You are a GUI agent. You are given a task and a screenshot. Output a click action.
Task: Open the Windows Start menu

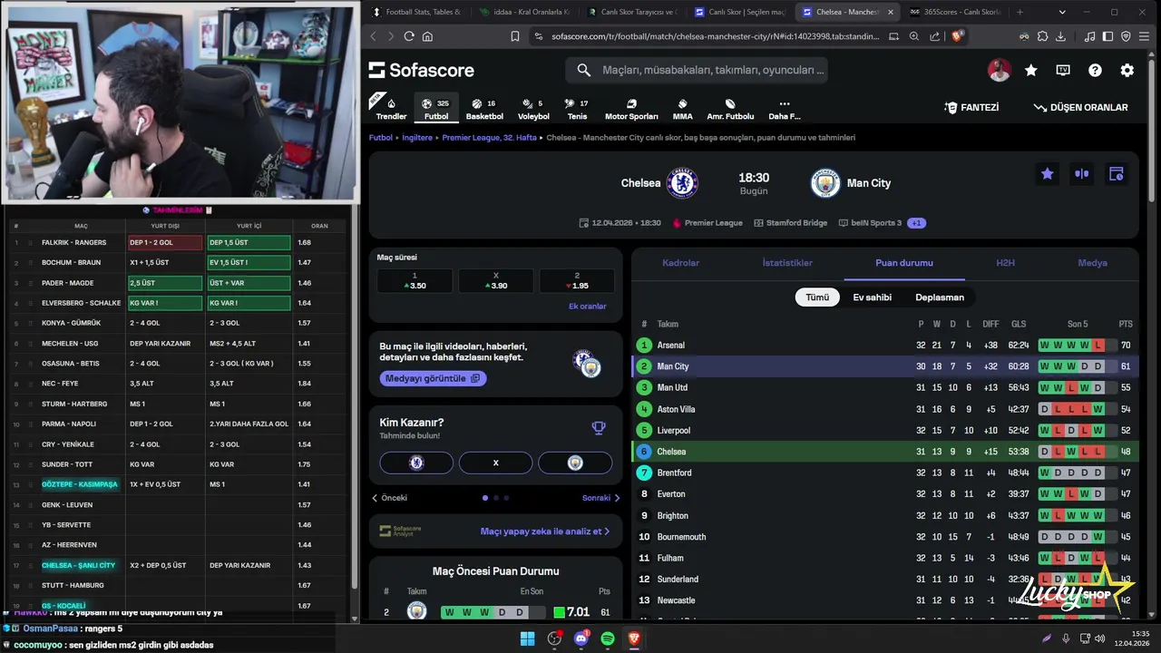click(x=527, y=638)
